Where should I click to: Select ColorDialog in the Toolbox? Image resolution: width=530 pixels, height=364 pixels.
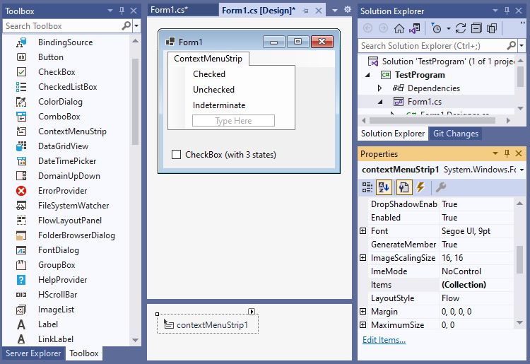click(60, 102)
